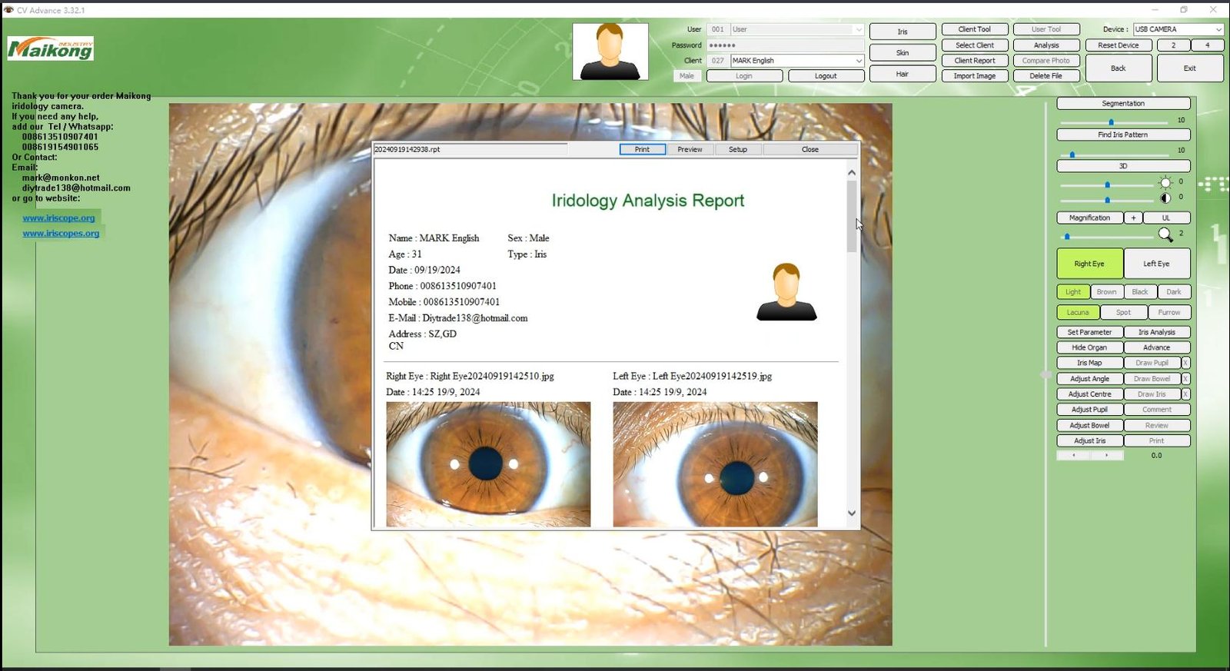
Task: Click the plus button beside Magnification
Action: click(1133, 218)
